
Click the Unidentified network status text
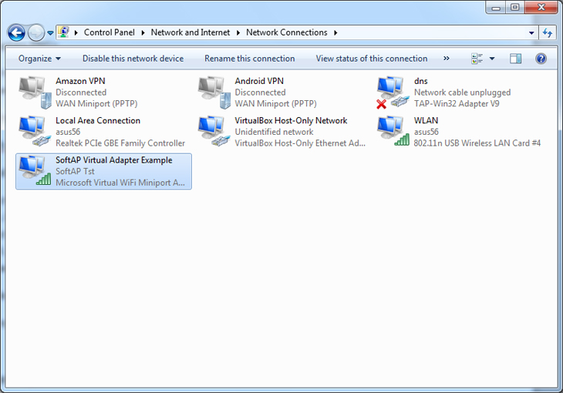point(274,132)
